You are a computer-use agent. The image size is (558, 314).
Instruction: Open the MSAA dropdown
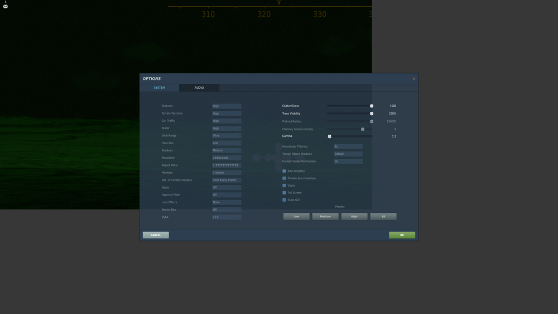tap(227, 188)
